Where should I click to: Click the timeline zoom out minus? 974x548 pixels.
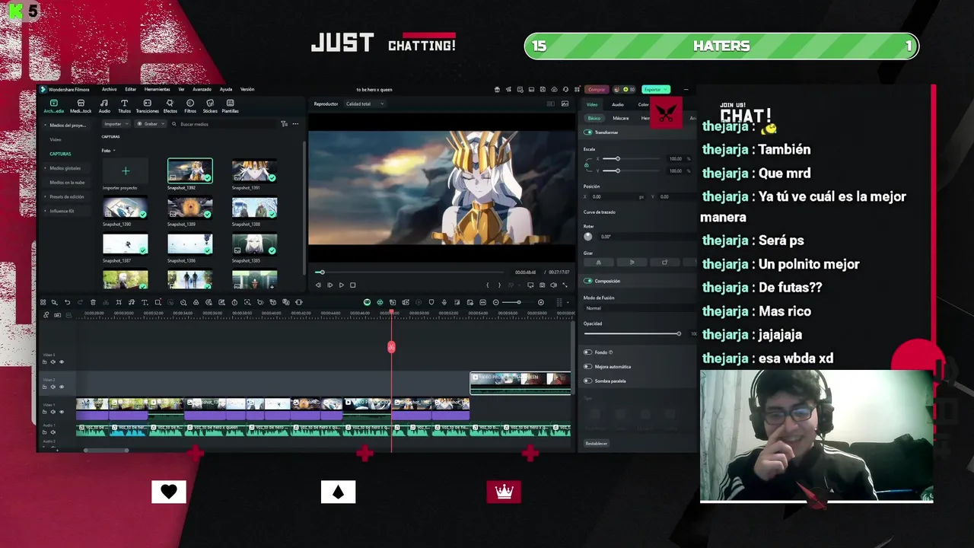495,302
